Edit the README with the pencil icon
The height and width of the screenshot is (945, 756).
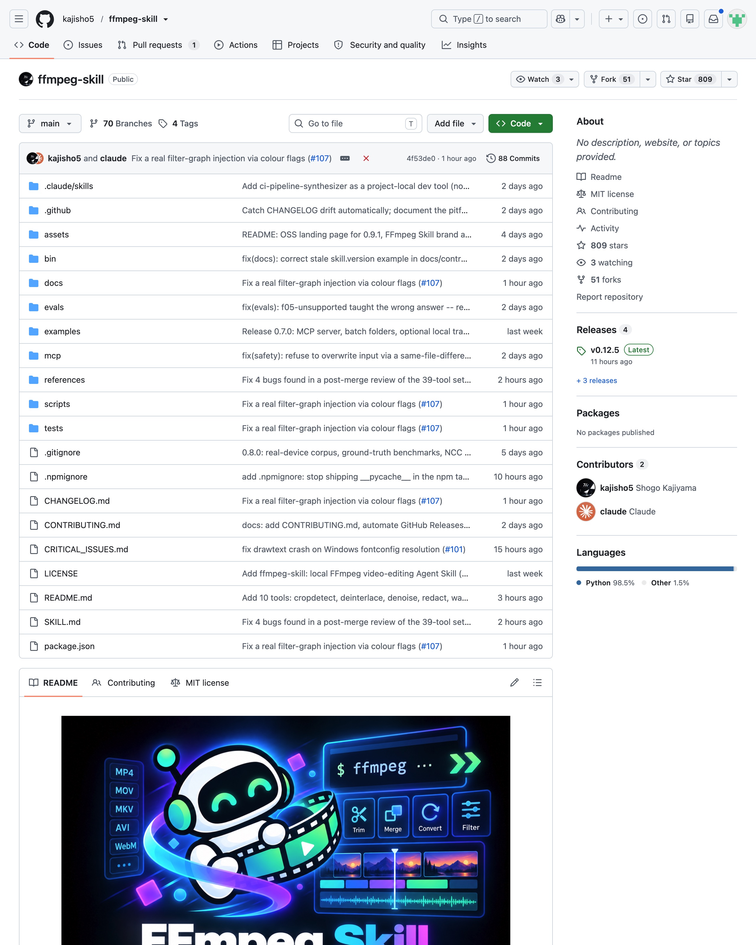coord(514,682)
